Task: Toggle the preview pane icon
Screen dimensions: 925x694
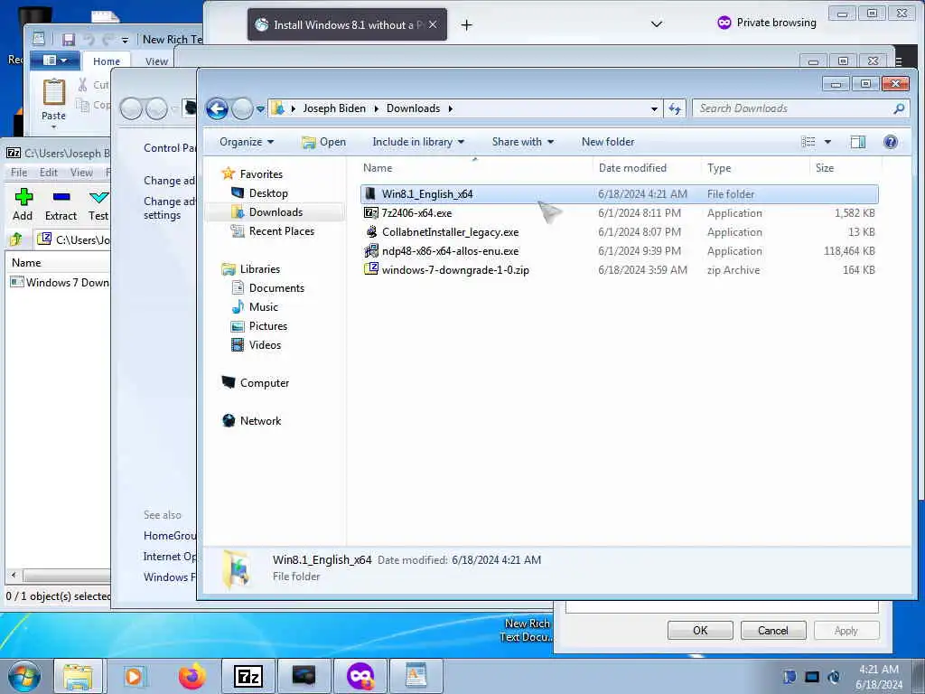Action: pos(858,142)
